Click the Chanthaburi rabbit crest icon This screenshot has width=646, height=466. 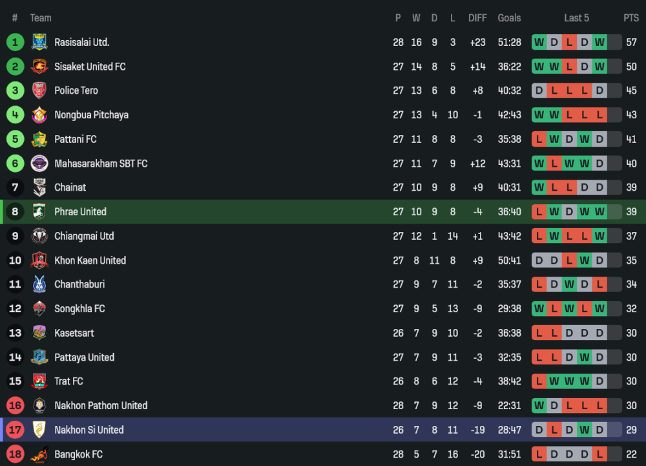coord(39,284)
